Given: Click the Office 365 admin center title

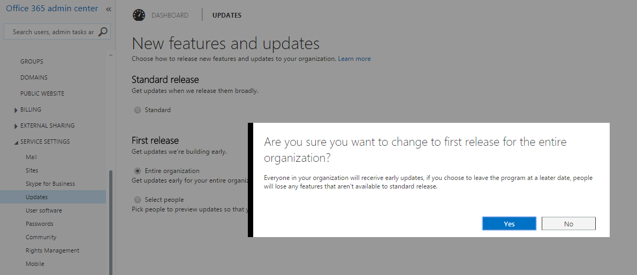Looking at the screenshot, I should [x=52, y=9].
